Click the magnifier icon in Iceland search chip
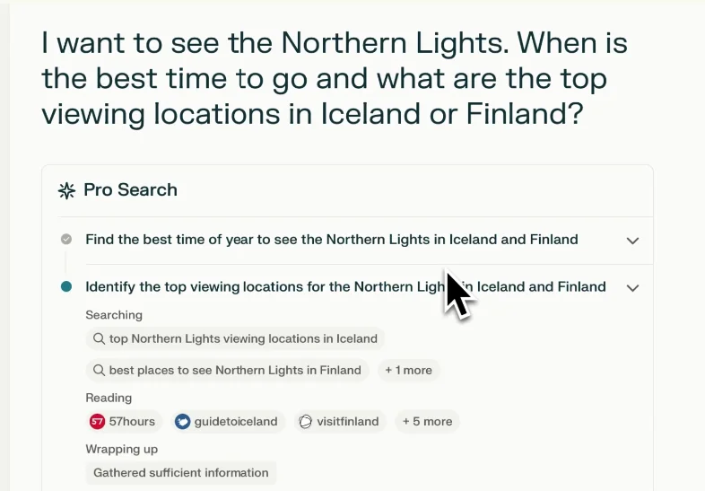Screen dimensions: 705x491 [99, 338]
